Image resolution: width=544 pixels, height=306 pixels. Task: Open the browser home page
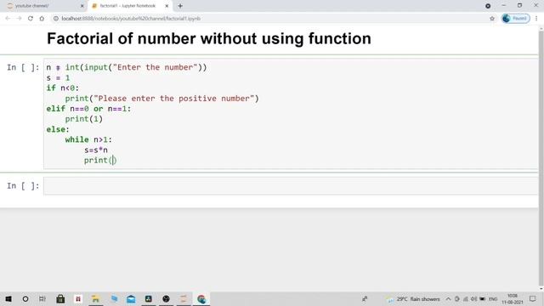(x=42, y=19)
